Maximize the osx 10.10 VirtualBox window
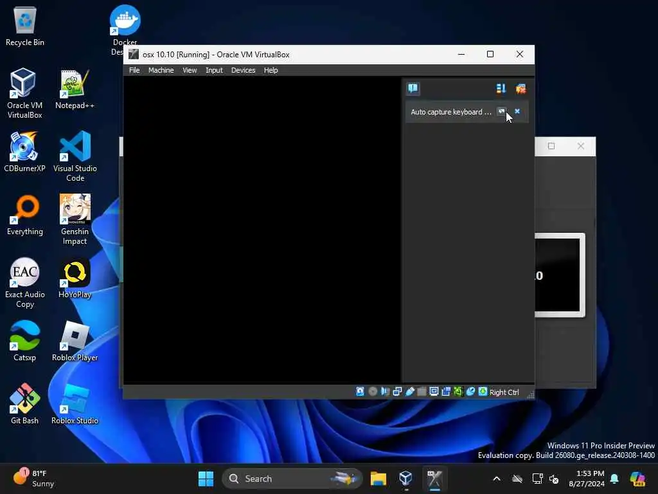 (x=490, y=54)
